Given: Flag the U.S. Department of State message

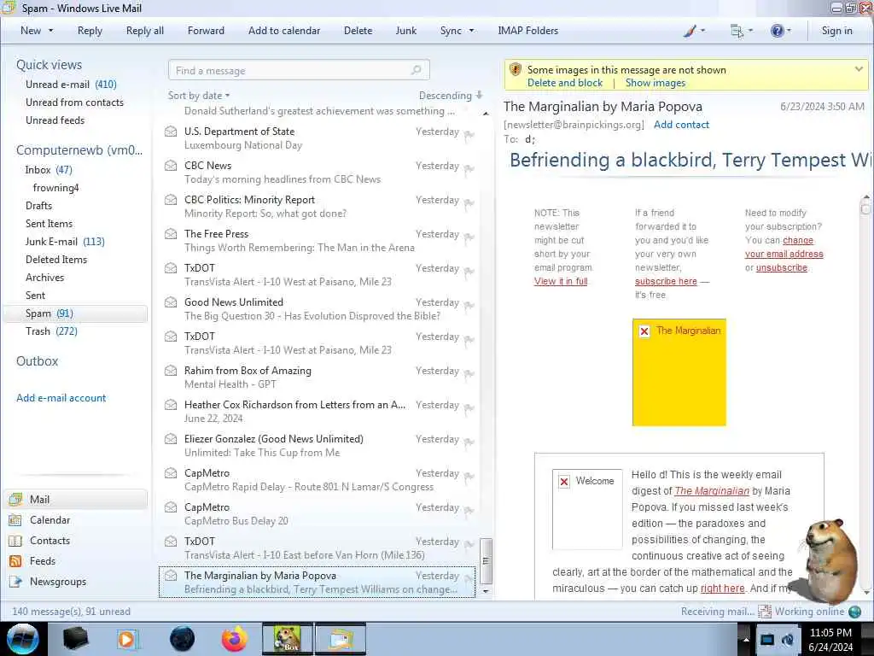Looking at the screenshot, I should 469,134.
